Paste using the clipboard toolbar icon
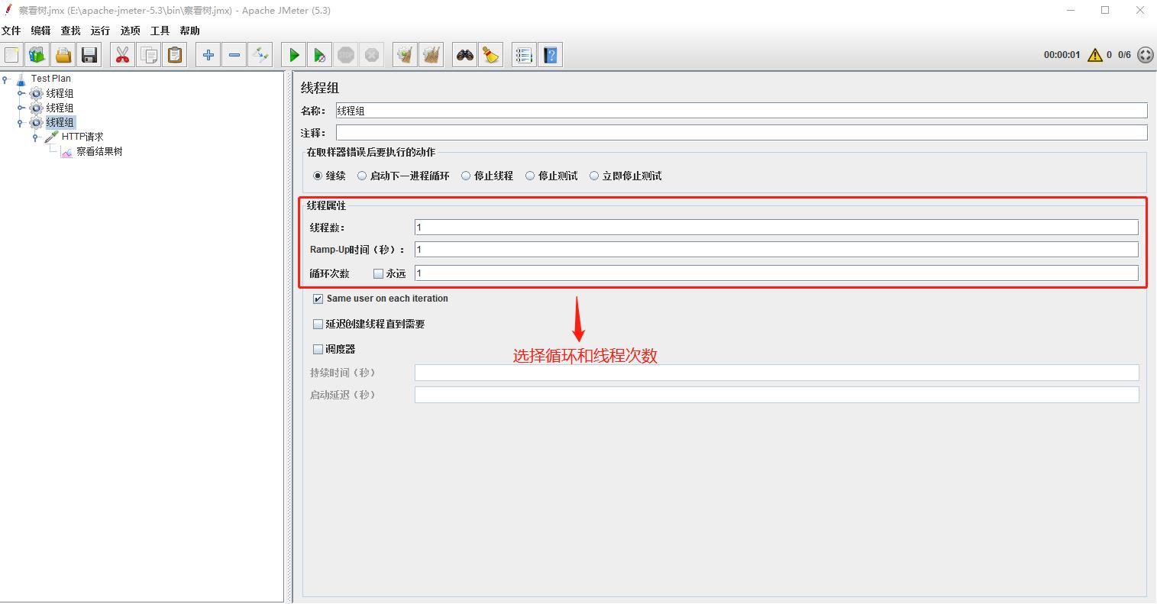The width and height of the screenshot is (1157, 604). (175, 55)
